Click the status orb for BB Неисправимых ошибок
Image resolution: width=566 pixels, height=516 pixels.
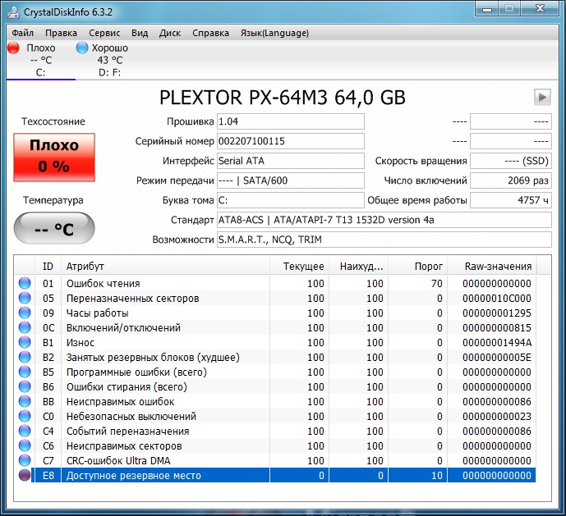[25, 401]
